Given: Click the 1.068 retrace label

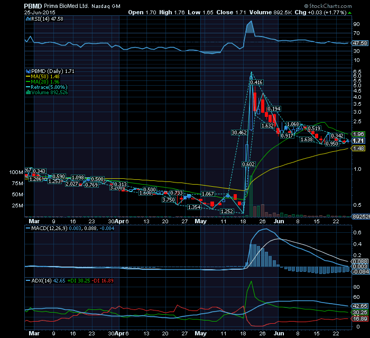Looking at the screenshot, I should (293, 124).
